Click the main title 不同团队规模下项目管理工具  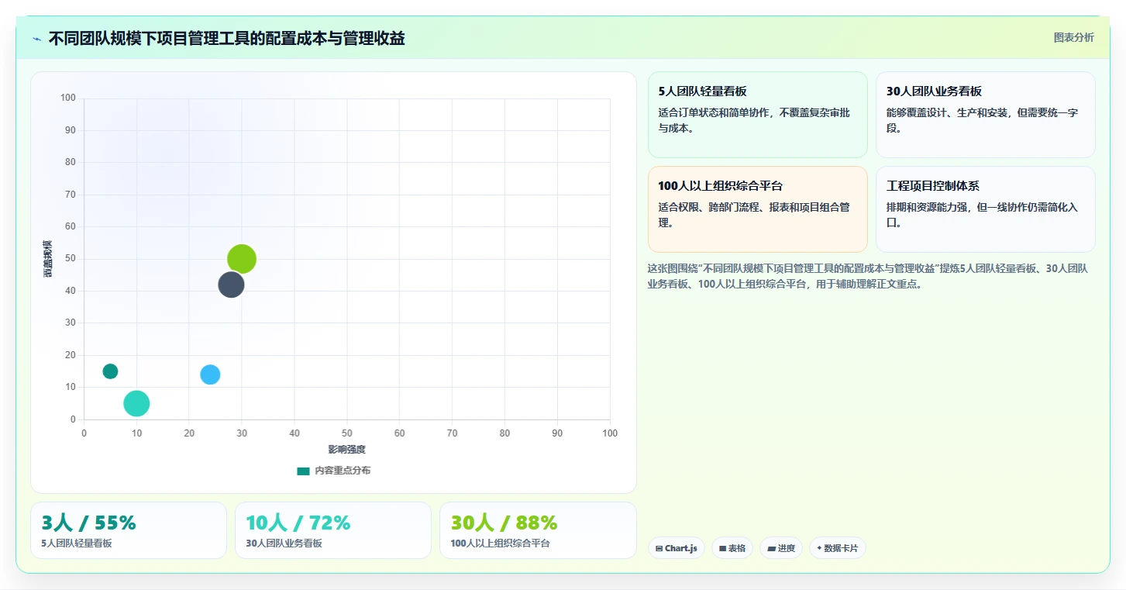(x=226, y=39)
